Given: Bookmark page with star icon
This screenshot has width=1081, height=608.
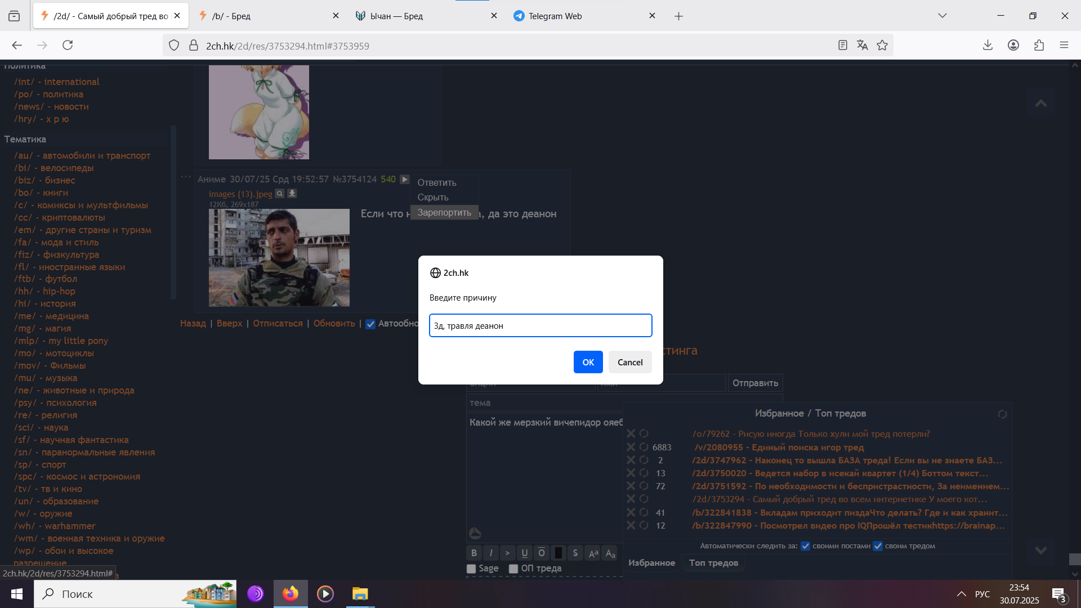Looking at the screenshot, I should (882, 46).
